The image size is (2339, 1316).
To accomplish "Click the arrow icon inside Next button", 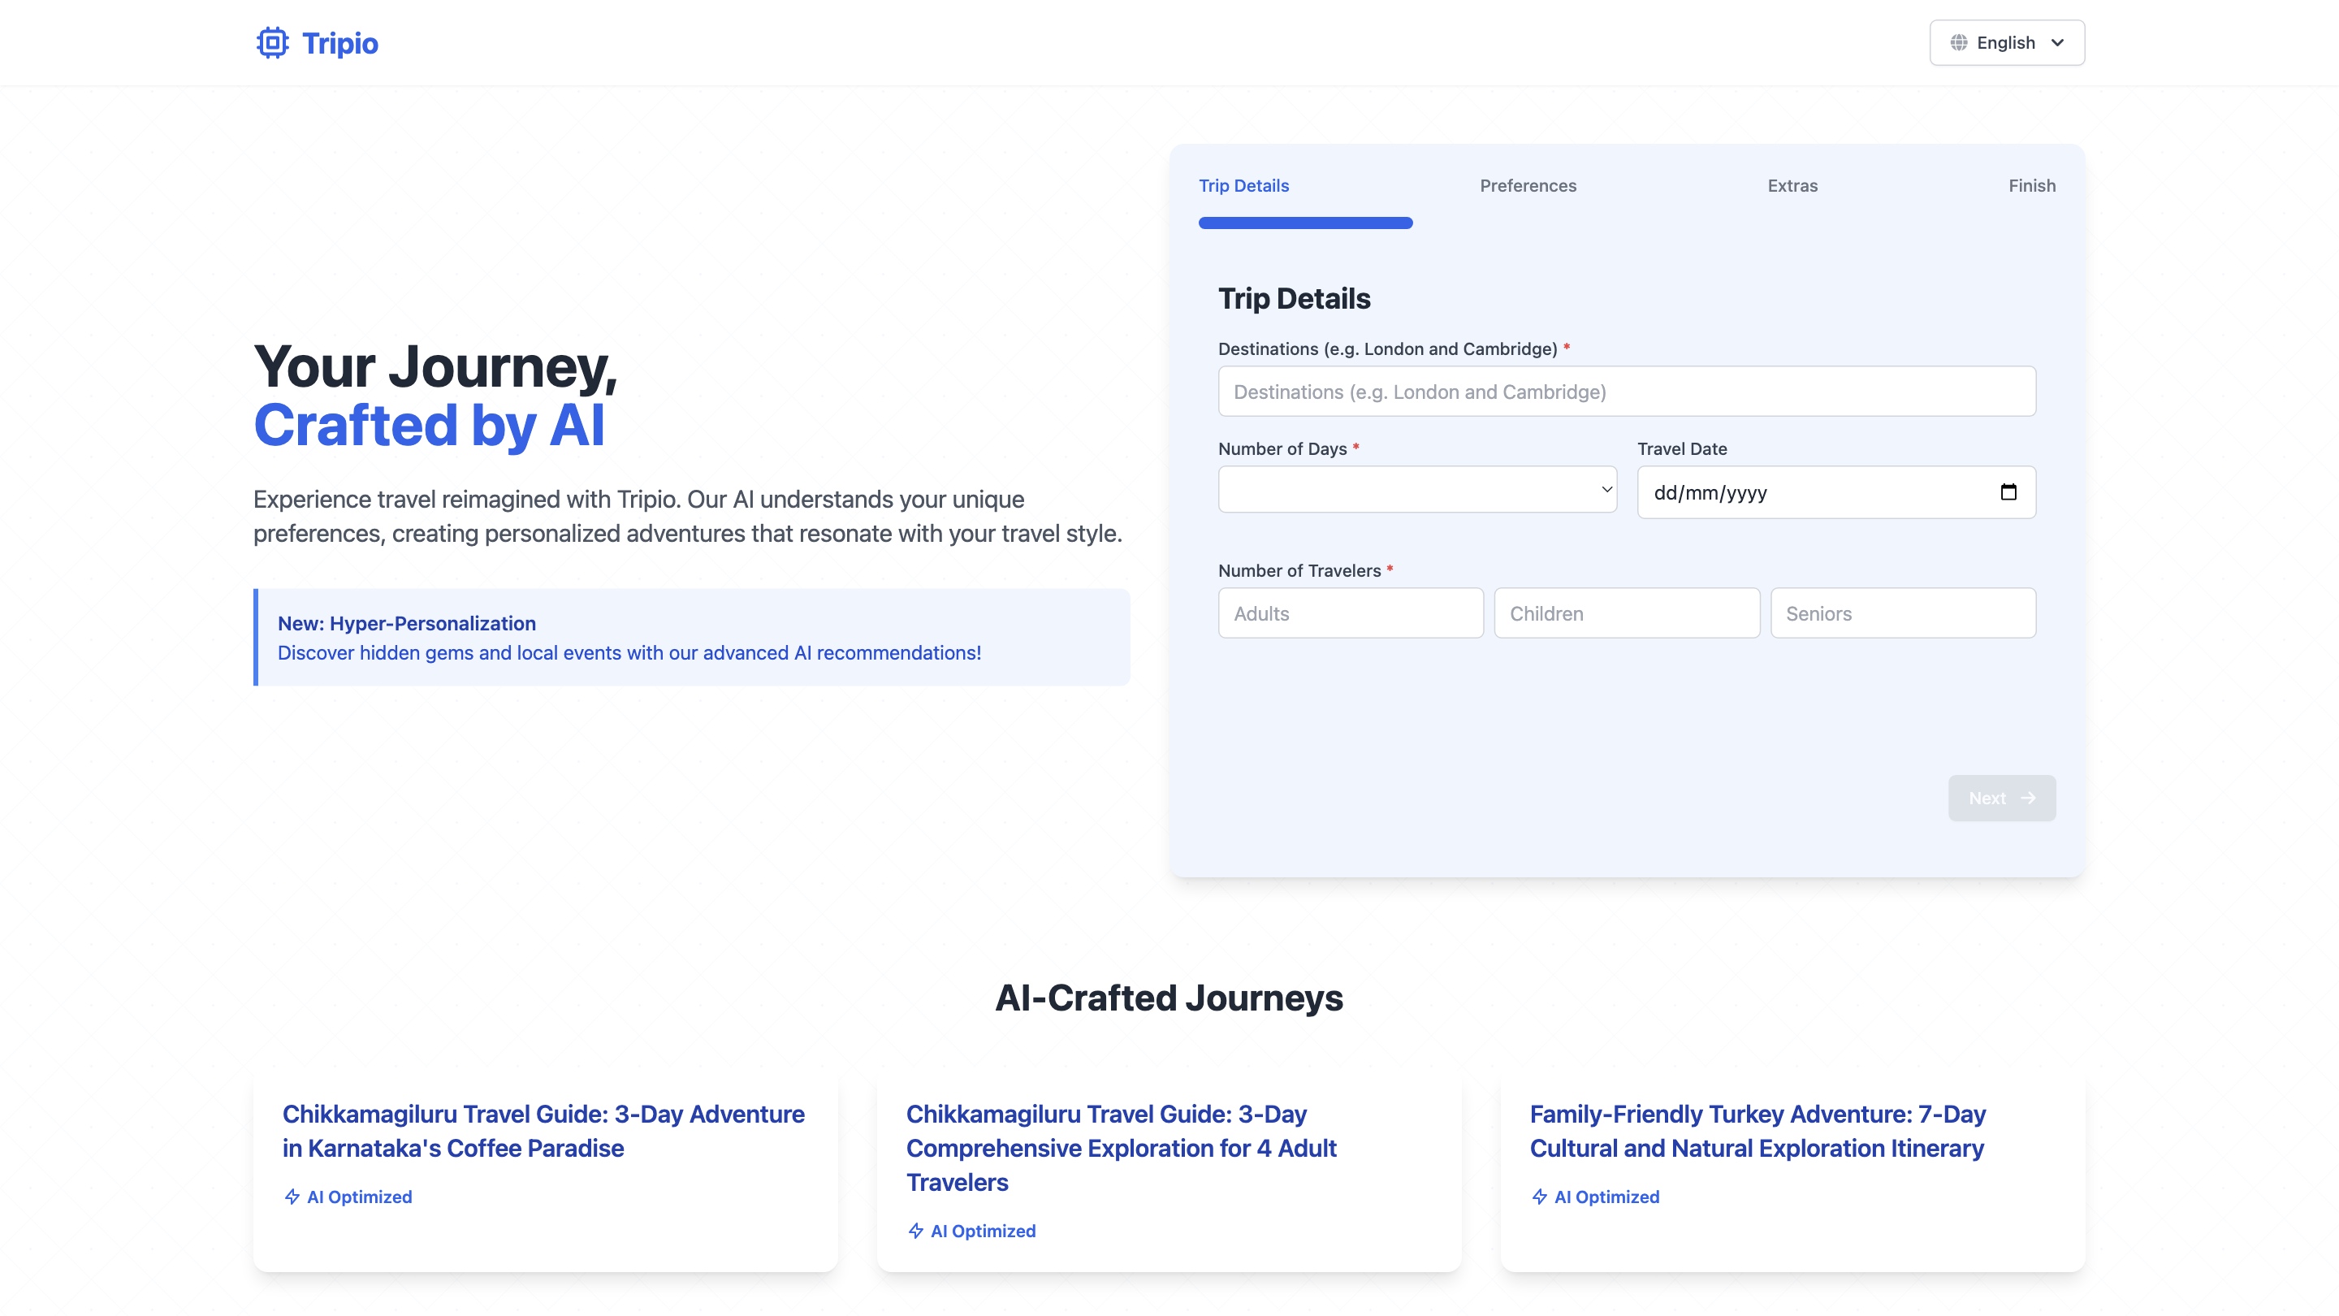I will (x=2029, y=798).
